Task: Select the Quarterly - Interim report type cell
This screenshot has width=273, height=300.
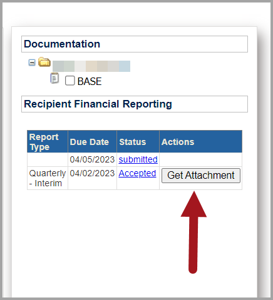Action: click(48, 178)
